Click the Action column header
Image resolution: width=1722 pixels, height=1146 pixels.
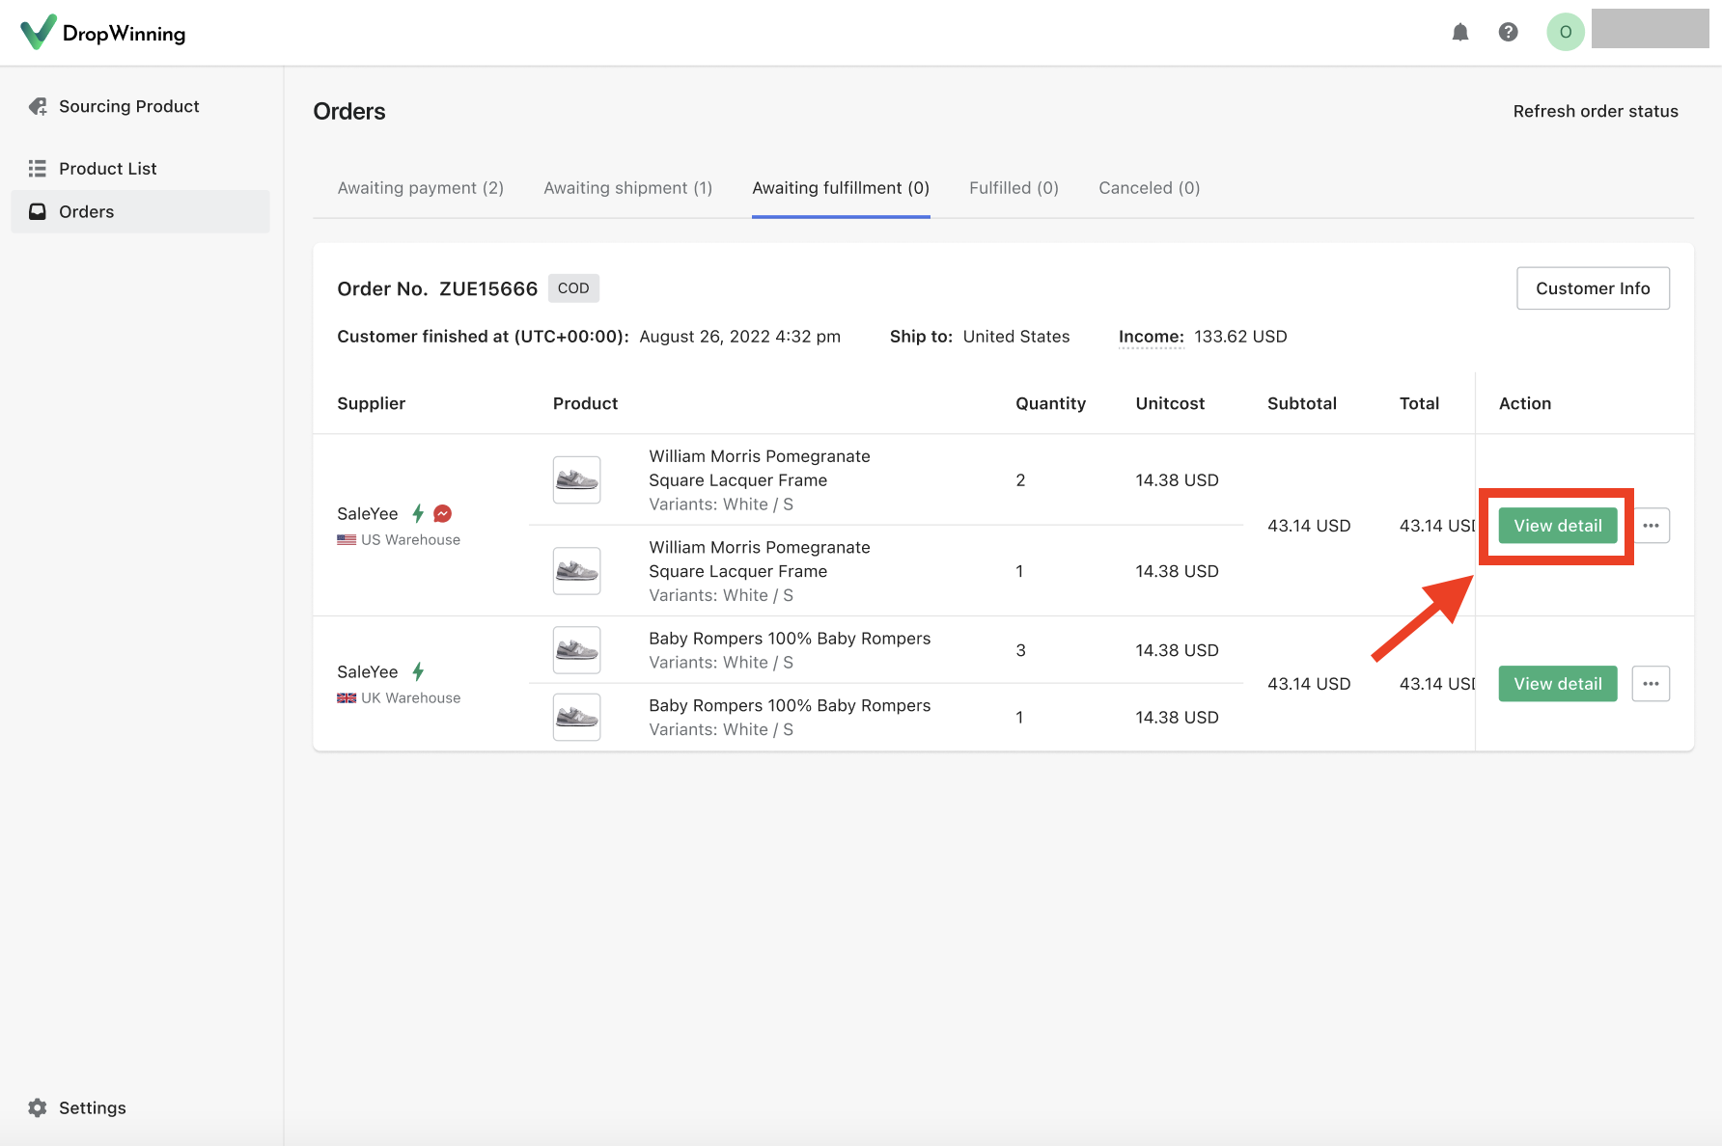tap(1525, 403)
